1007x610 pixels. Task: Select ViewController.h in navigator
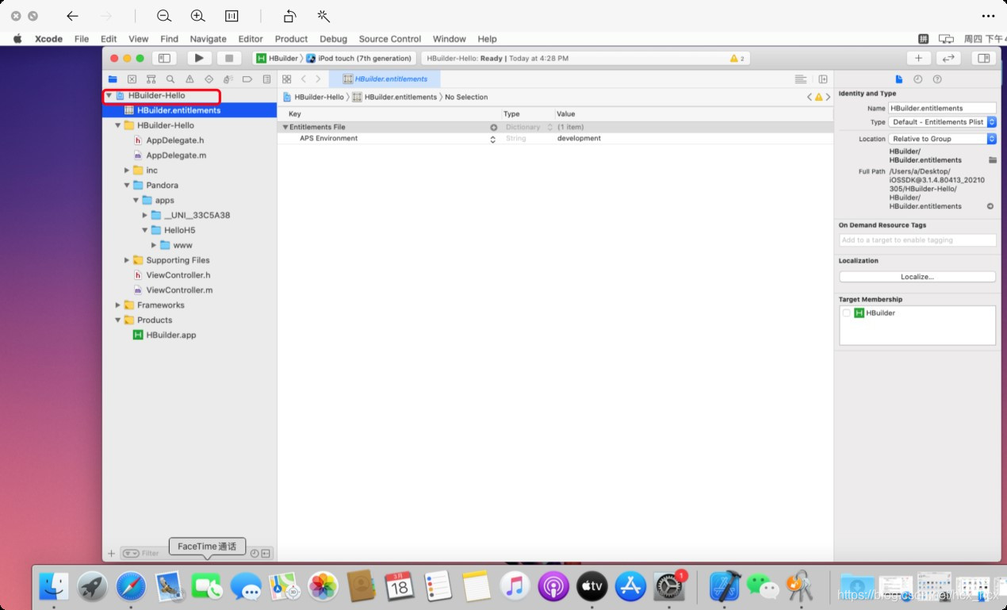(x=178, y=275)
